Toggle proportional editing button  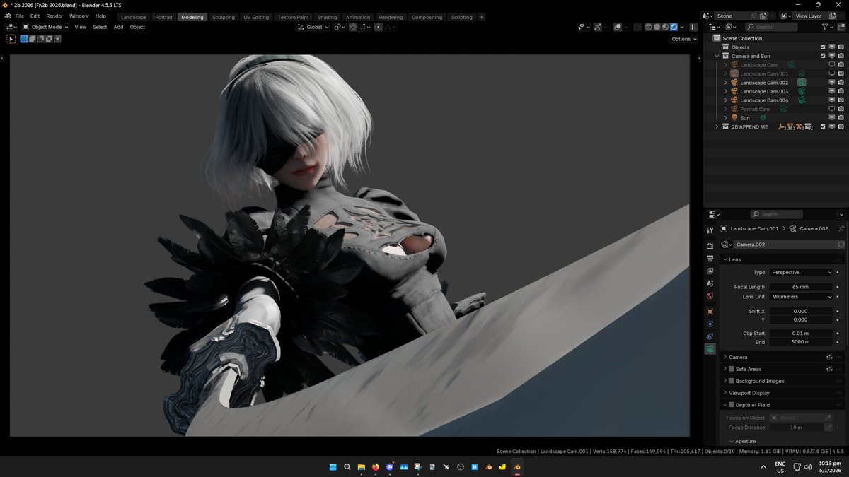coord(379,27)
